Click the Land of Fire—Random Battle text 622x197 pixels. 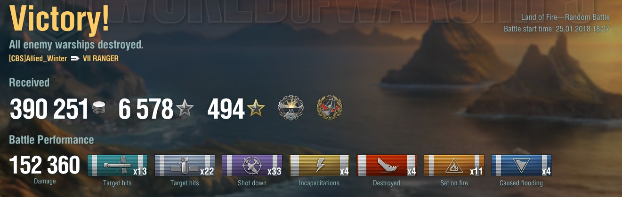pyautogui.click(x=565, y=17)
